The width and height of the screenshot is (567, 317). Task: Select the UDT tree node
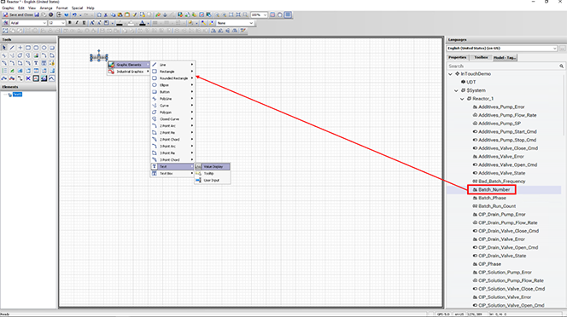pyautogui.click(x=471, y=83)
